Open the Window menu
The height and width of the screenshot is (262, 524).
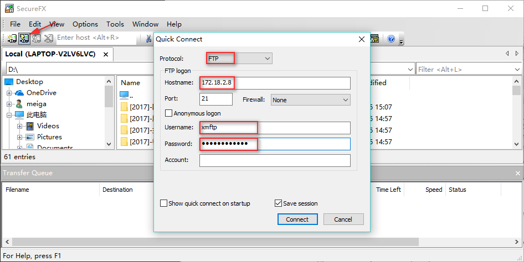(145, 24)
